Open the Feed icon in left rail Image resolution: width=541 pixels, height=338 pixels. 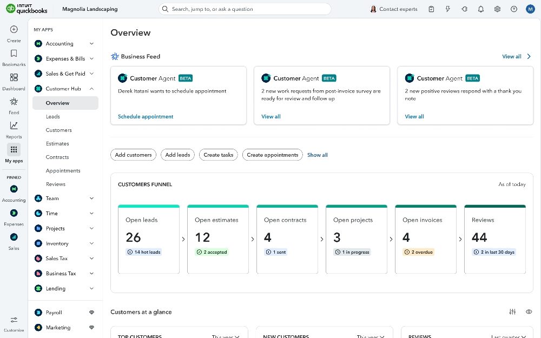(14, 102)
